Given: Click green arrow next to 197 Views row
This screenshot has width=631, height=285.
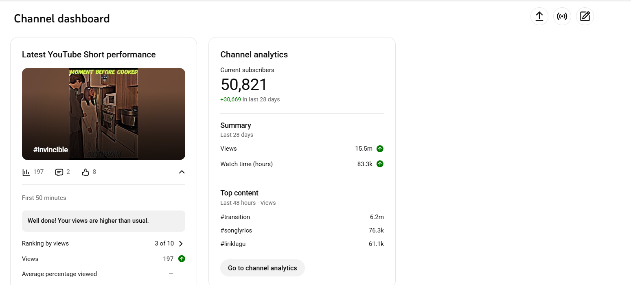Looking at the screenshot, I should pos(182,259).
